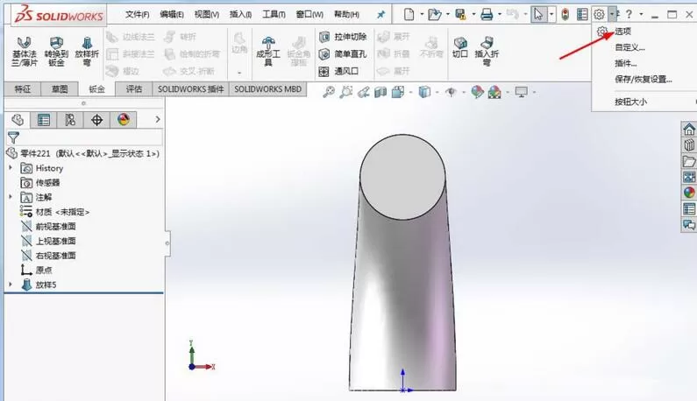The image size is (697, 401).
Task: Select the Simple Hole tool (简单直孔)
Action: (x=343, y=54)
